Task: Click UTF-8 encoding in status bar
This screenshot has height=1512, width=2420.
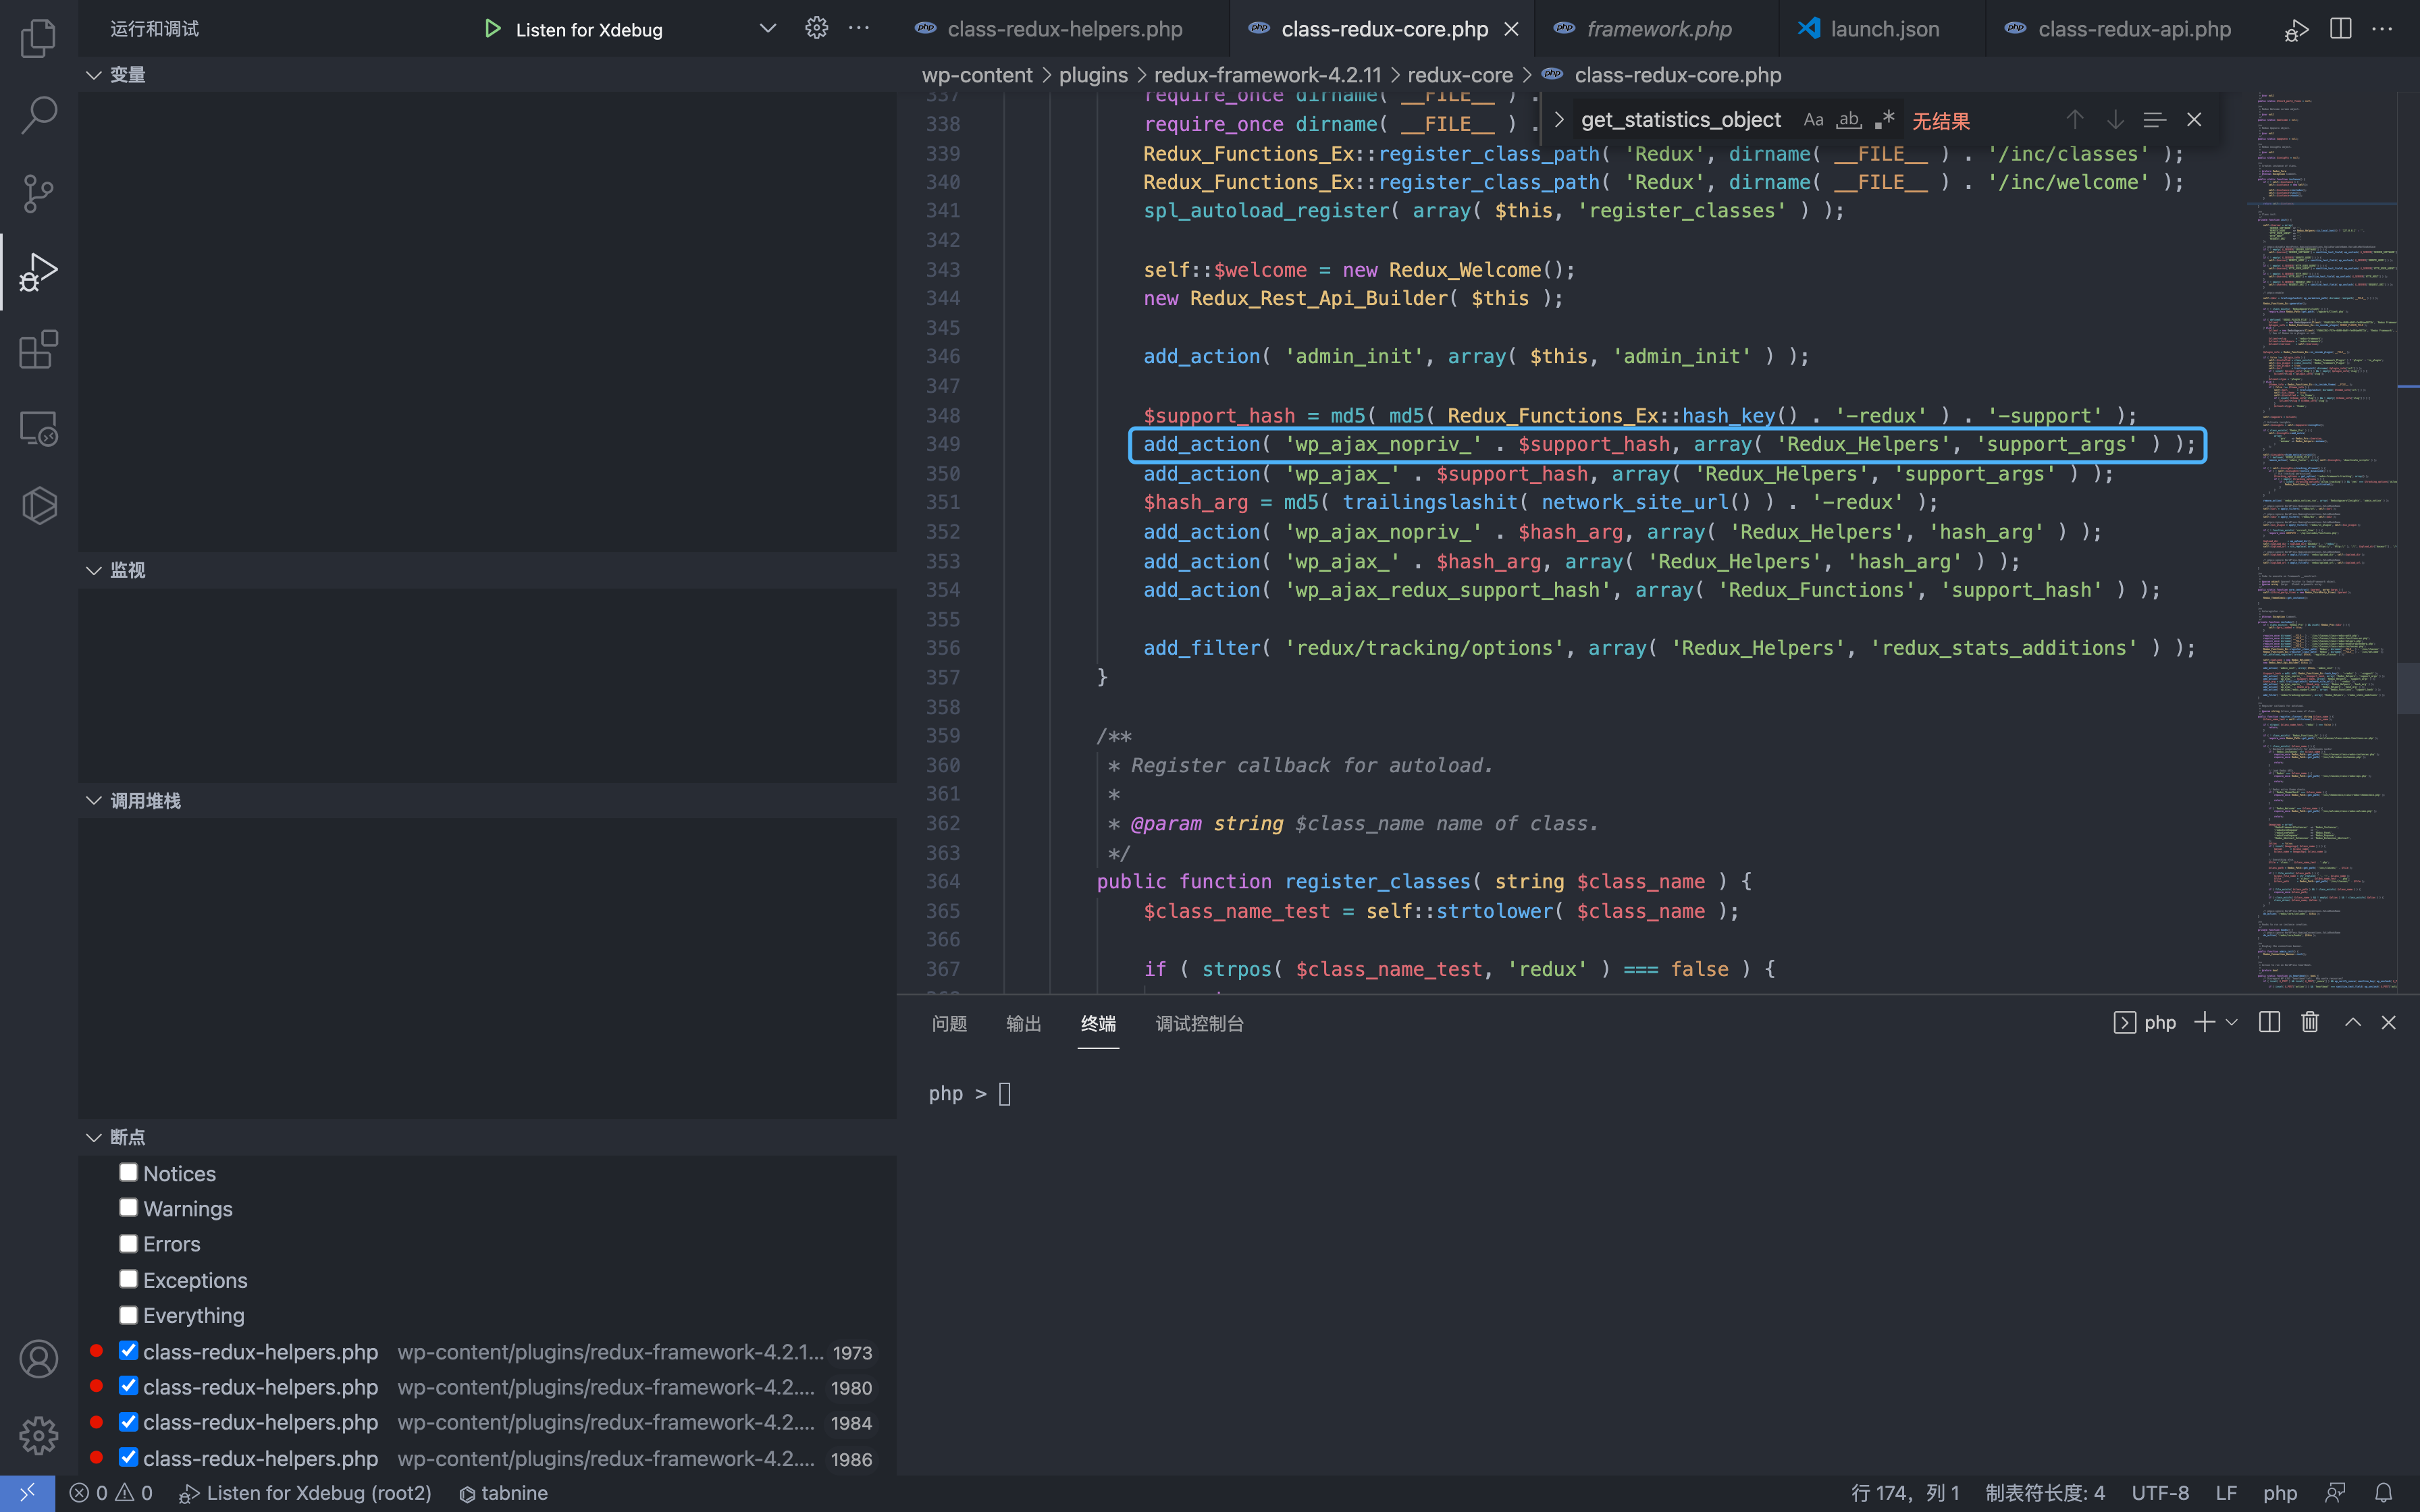Action: coord(2159,1493)
